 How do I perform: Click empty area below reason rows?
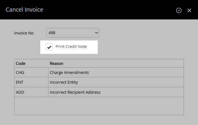(99, 106)
